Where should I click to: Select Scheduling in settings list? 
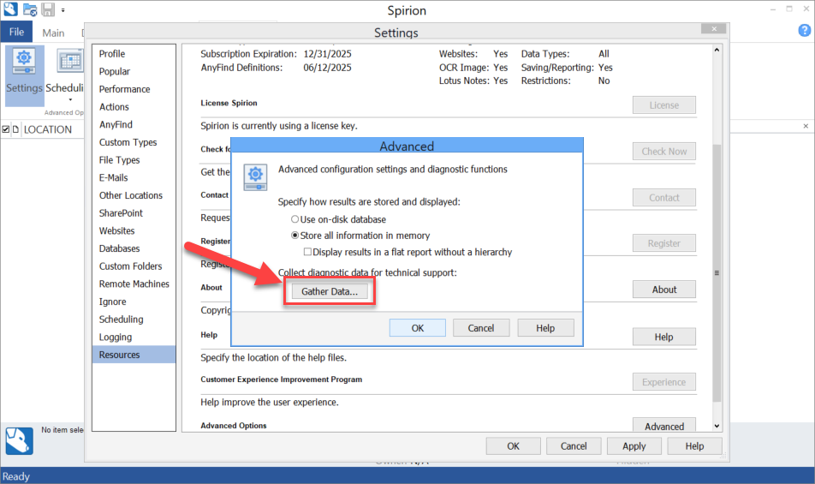click(x=134, y=320)
